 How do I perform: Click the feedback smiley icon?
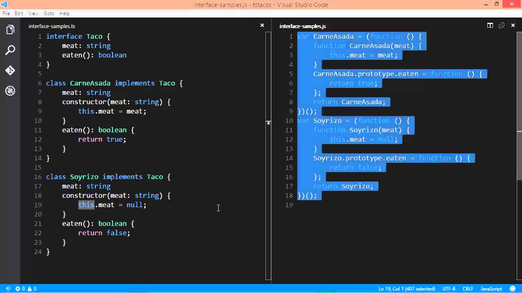tap(513, 289)
